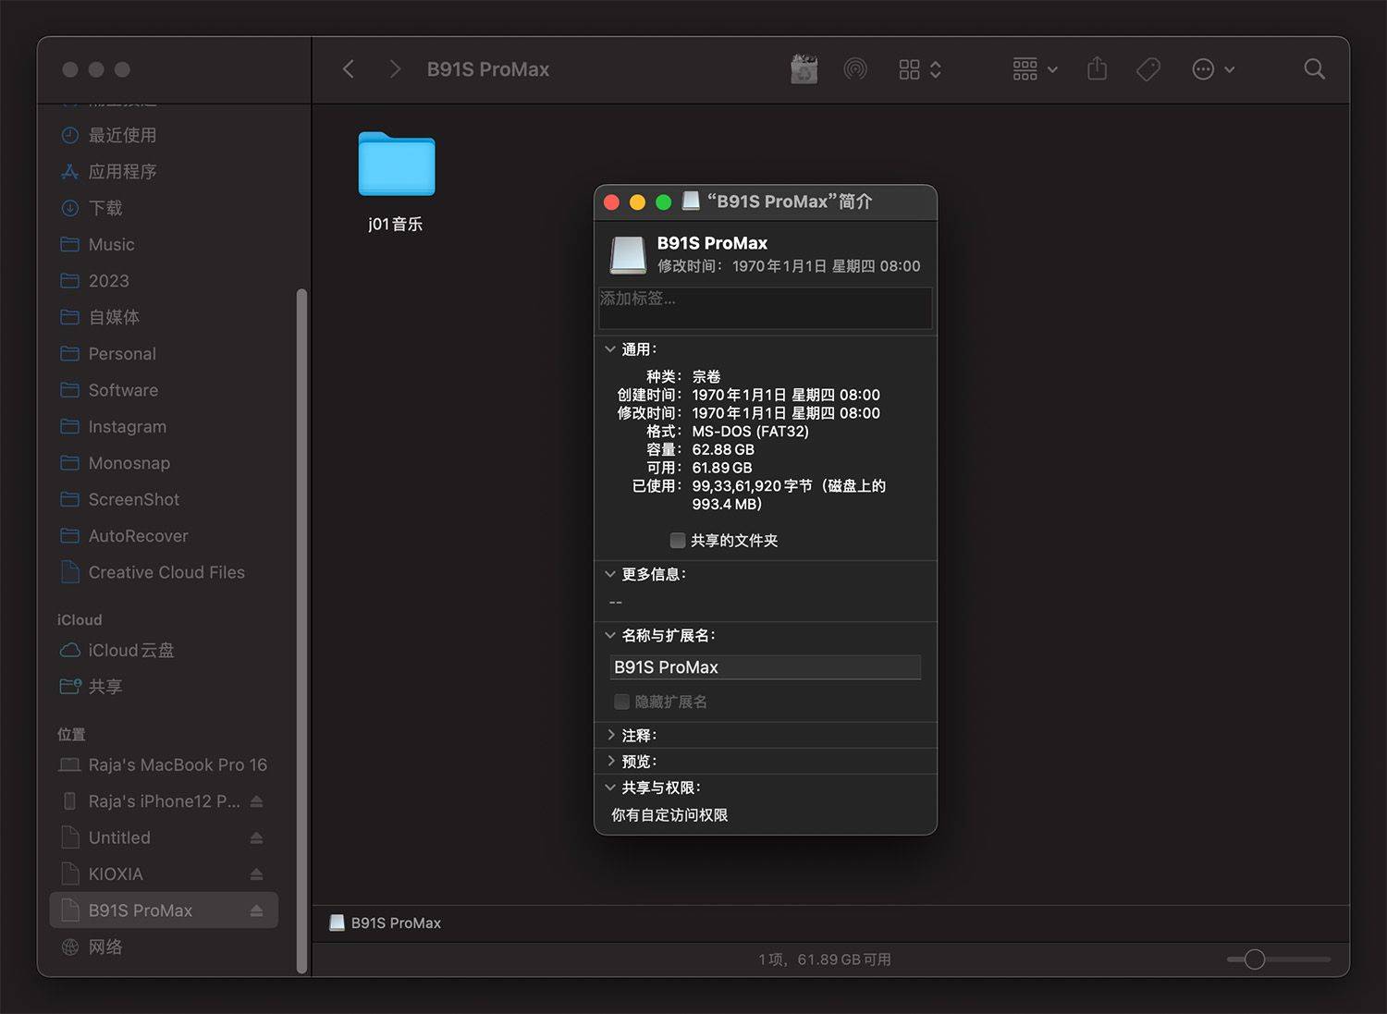Open the j01音乐 folder icon
The width and height of the screenshot is (1387, 1014).
(x=397, y=165)
